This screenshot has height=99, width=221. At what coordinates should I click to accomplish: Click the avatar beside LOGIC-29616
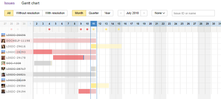tap(3, 46)
